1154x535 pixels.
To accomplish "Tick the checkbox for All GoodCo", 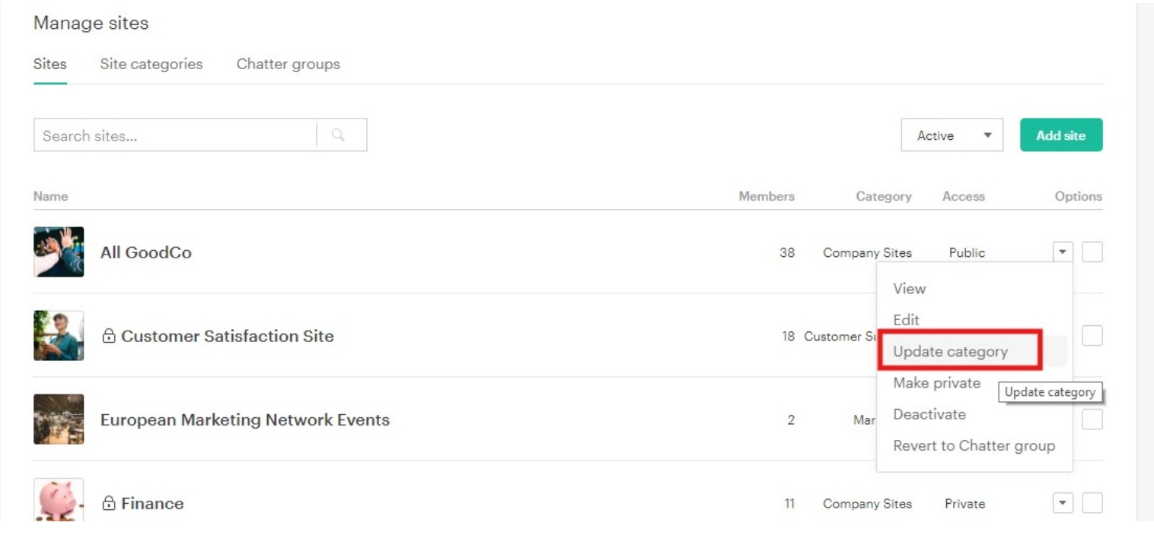I will tap(1092, 252).
